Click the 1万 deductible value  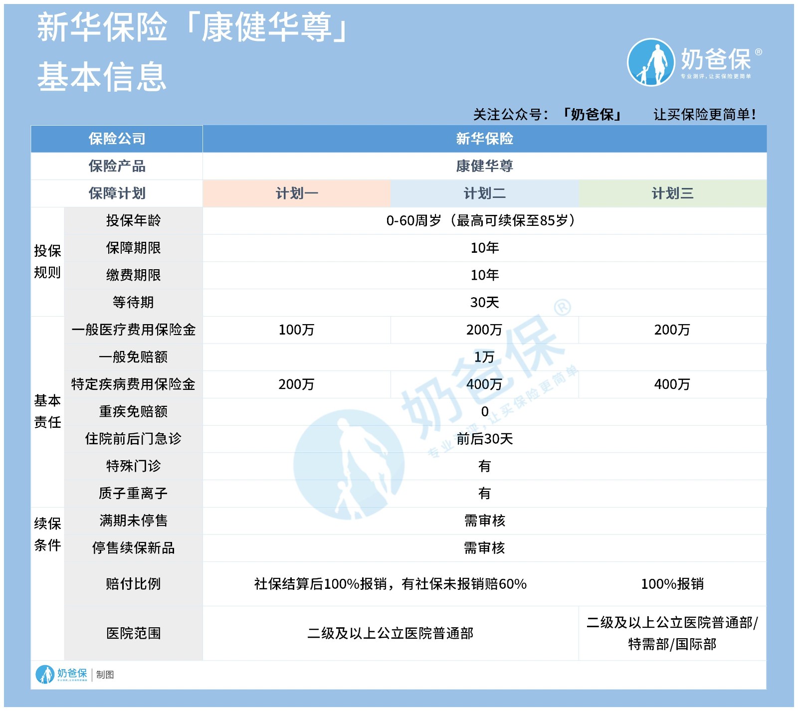click(484, 357)
